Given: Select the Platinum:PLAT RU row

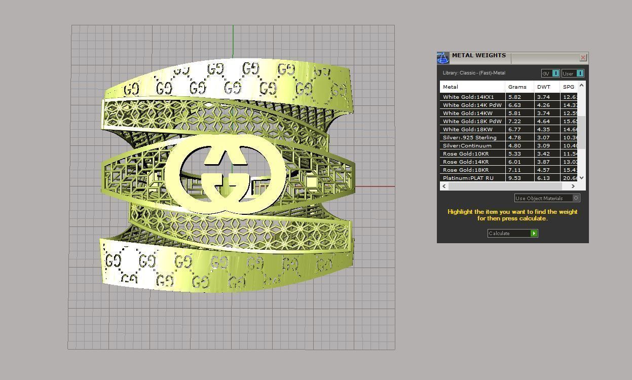Looking at the screenshot, I should tap(509, 178).
